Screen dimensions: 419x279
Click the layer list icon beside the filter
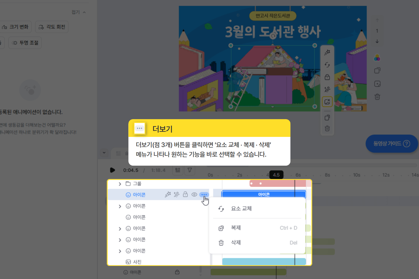click(x=178, y=170)
